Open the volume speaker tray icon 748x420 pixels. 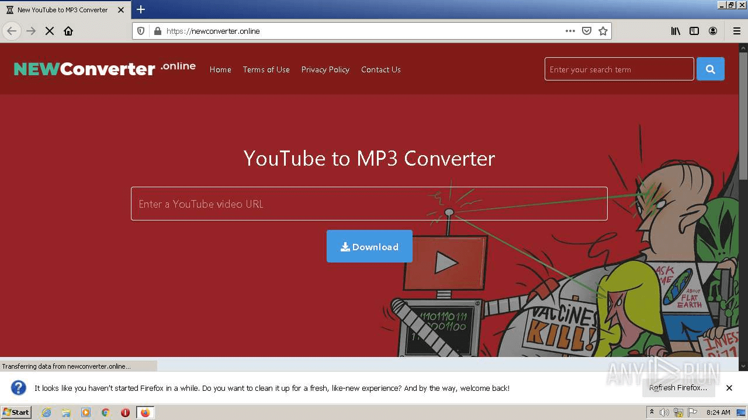click(x=664, y=412)
